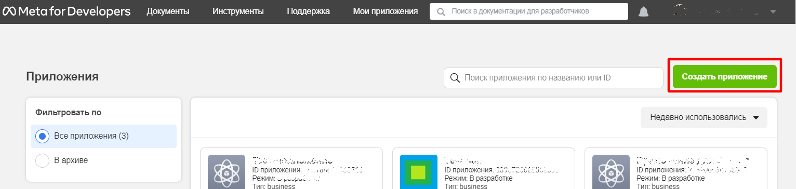Open notifications bell icon
Image resolution: width=796 pixels, height=189 pixels.
coord(644,11)
